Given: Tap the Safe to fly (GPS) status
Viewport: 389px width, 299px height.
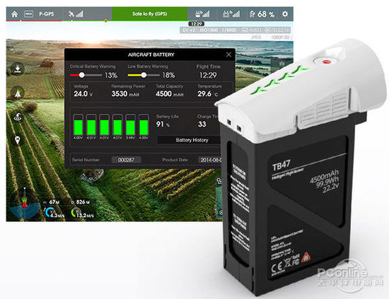Looking at the screenshot, I should [x=150, y=14].
